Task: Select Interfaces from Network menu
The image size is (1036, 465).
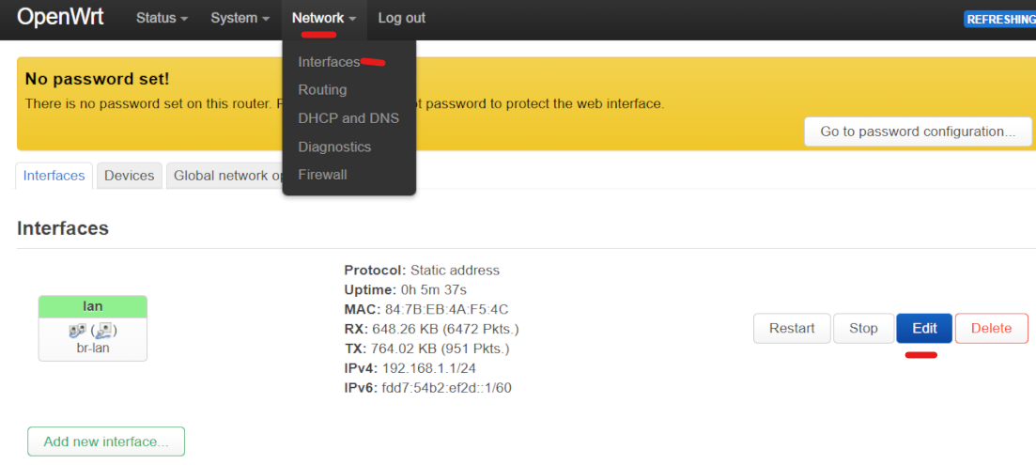Action: click(x=329, y=62)
